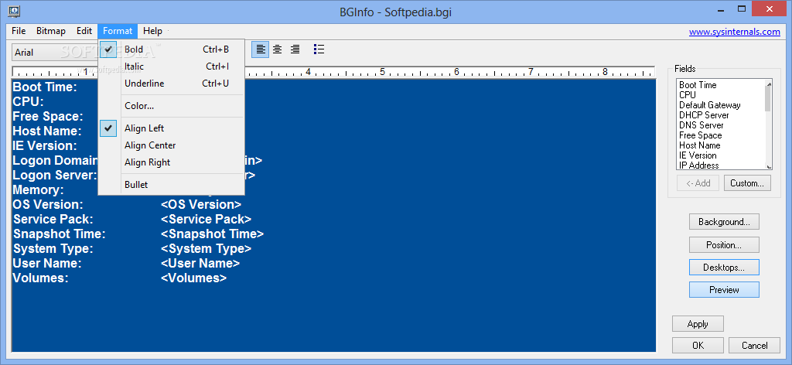Click the align right toolbar icon

(295, 49)
